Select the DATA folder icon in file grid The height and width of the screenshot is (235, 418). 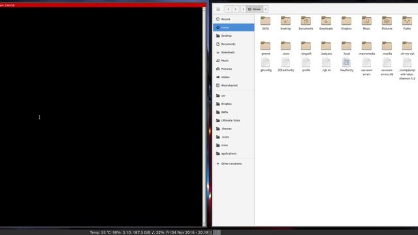265,21
